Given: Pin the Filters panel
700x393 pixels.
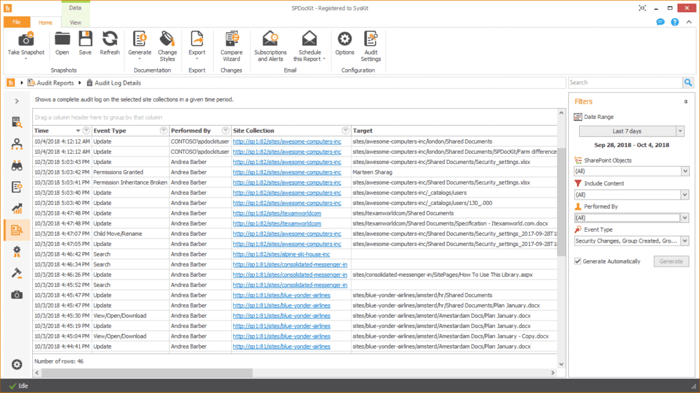Looking at the screenshot, I should tap(686, 102).
